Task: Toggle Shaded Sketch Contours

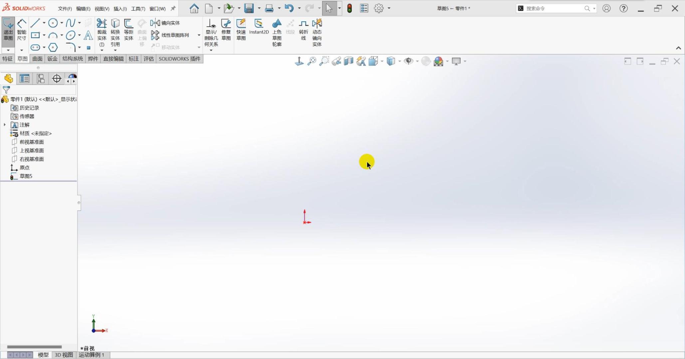Action: point(277,30)
